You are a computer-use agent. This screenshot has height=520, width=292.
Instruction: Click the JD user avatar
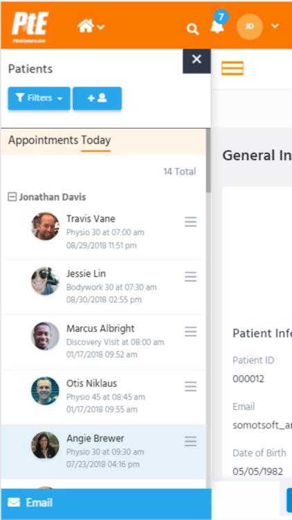tap(250, 26)
